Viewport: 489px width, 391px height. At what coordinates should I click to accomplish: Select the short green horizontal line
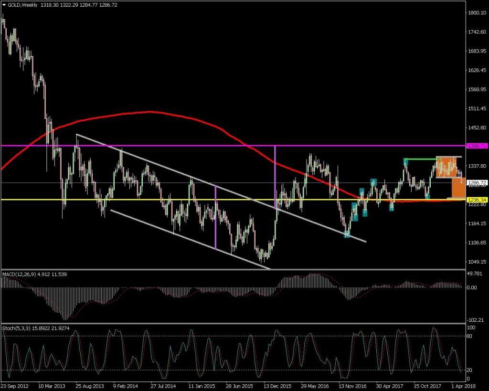[x=420, y=159]
